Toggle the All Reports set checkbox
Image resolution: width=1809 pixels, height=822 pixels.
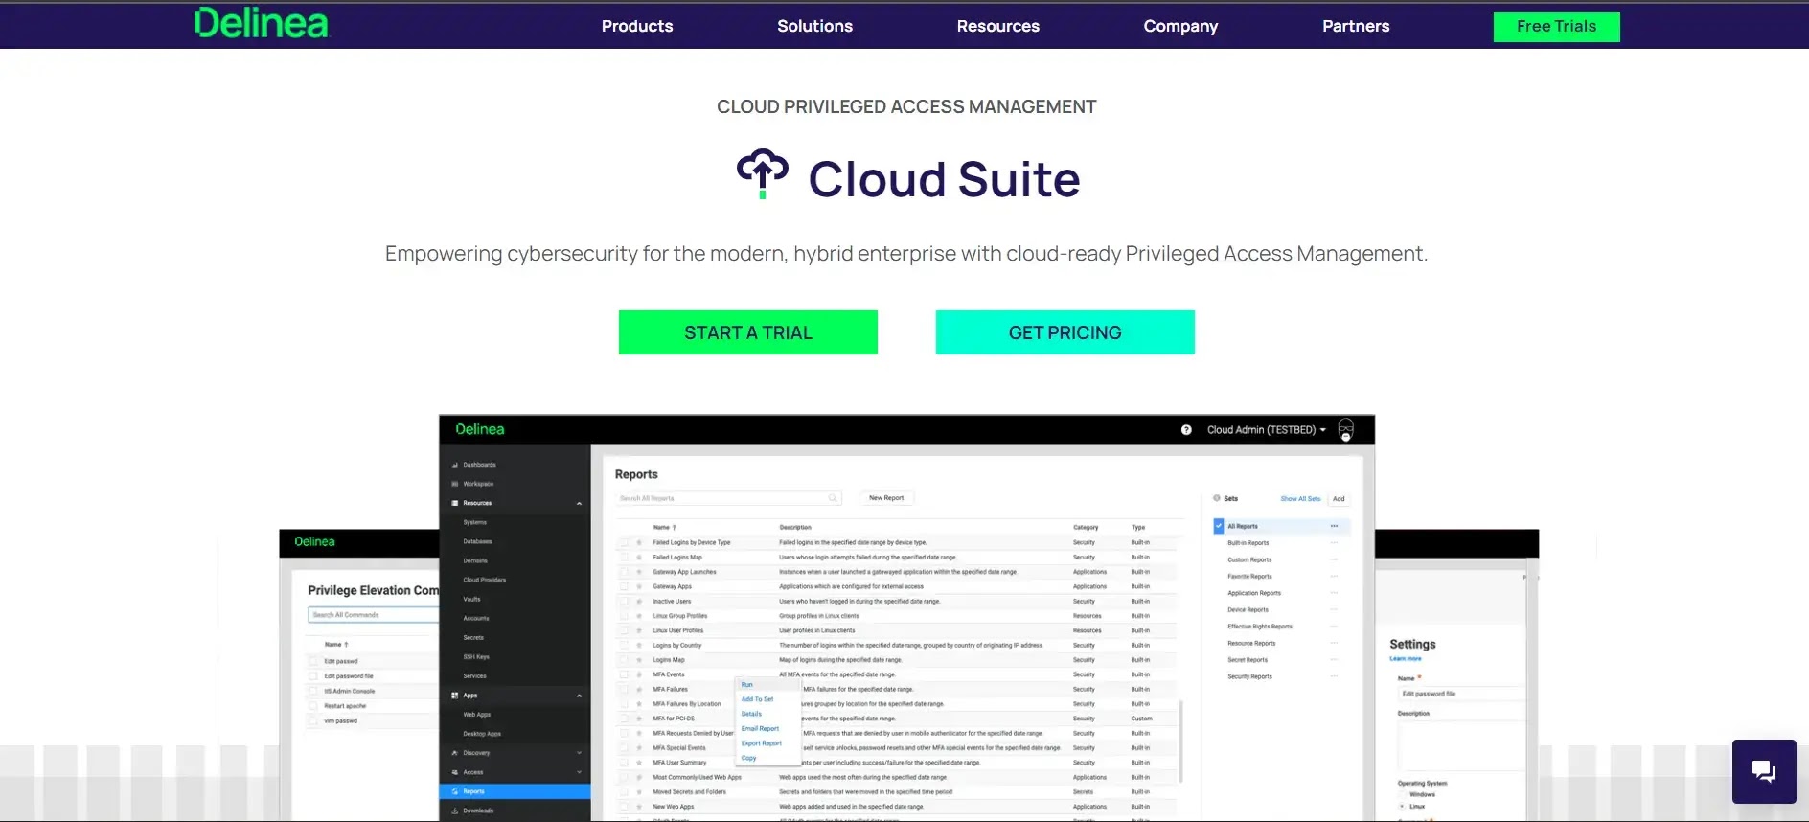point(1219,526)
